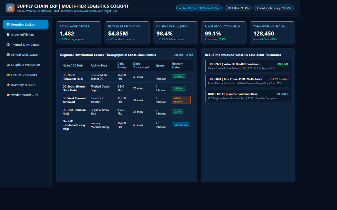Click the box icon beside Inventory & FEFO

[x=8, y=85]
